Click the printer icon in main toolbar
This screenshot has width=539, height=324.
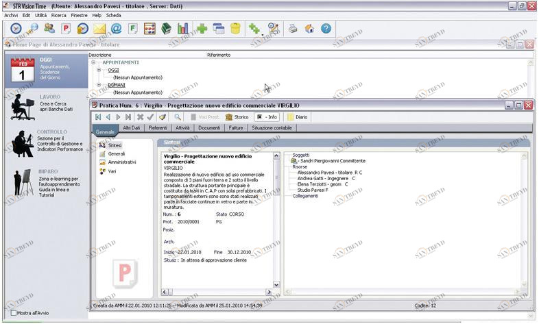pos(293,29)
